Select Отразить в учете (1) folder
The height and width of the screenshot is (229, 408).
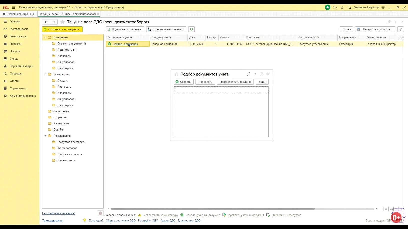[x=72, y=44]
